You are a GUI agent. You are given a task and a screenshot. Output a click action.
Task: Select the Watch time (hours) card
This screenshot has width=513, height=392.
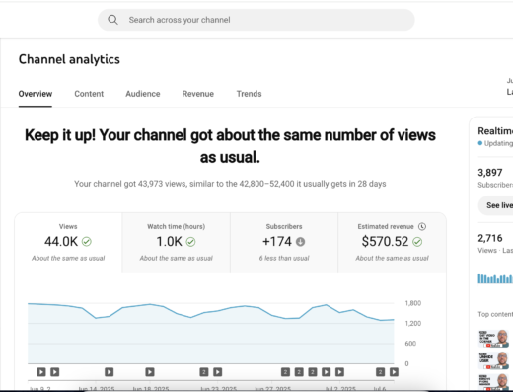(x=176, y=243)
